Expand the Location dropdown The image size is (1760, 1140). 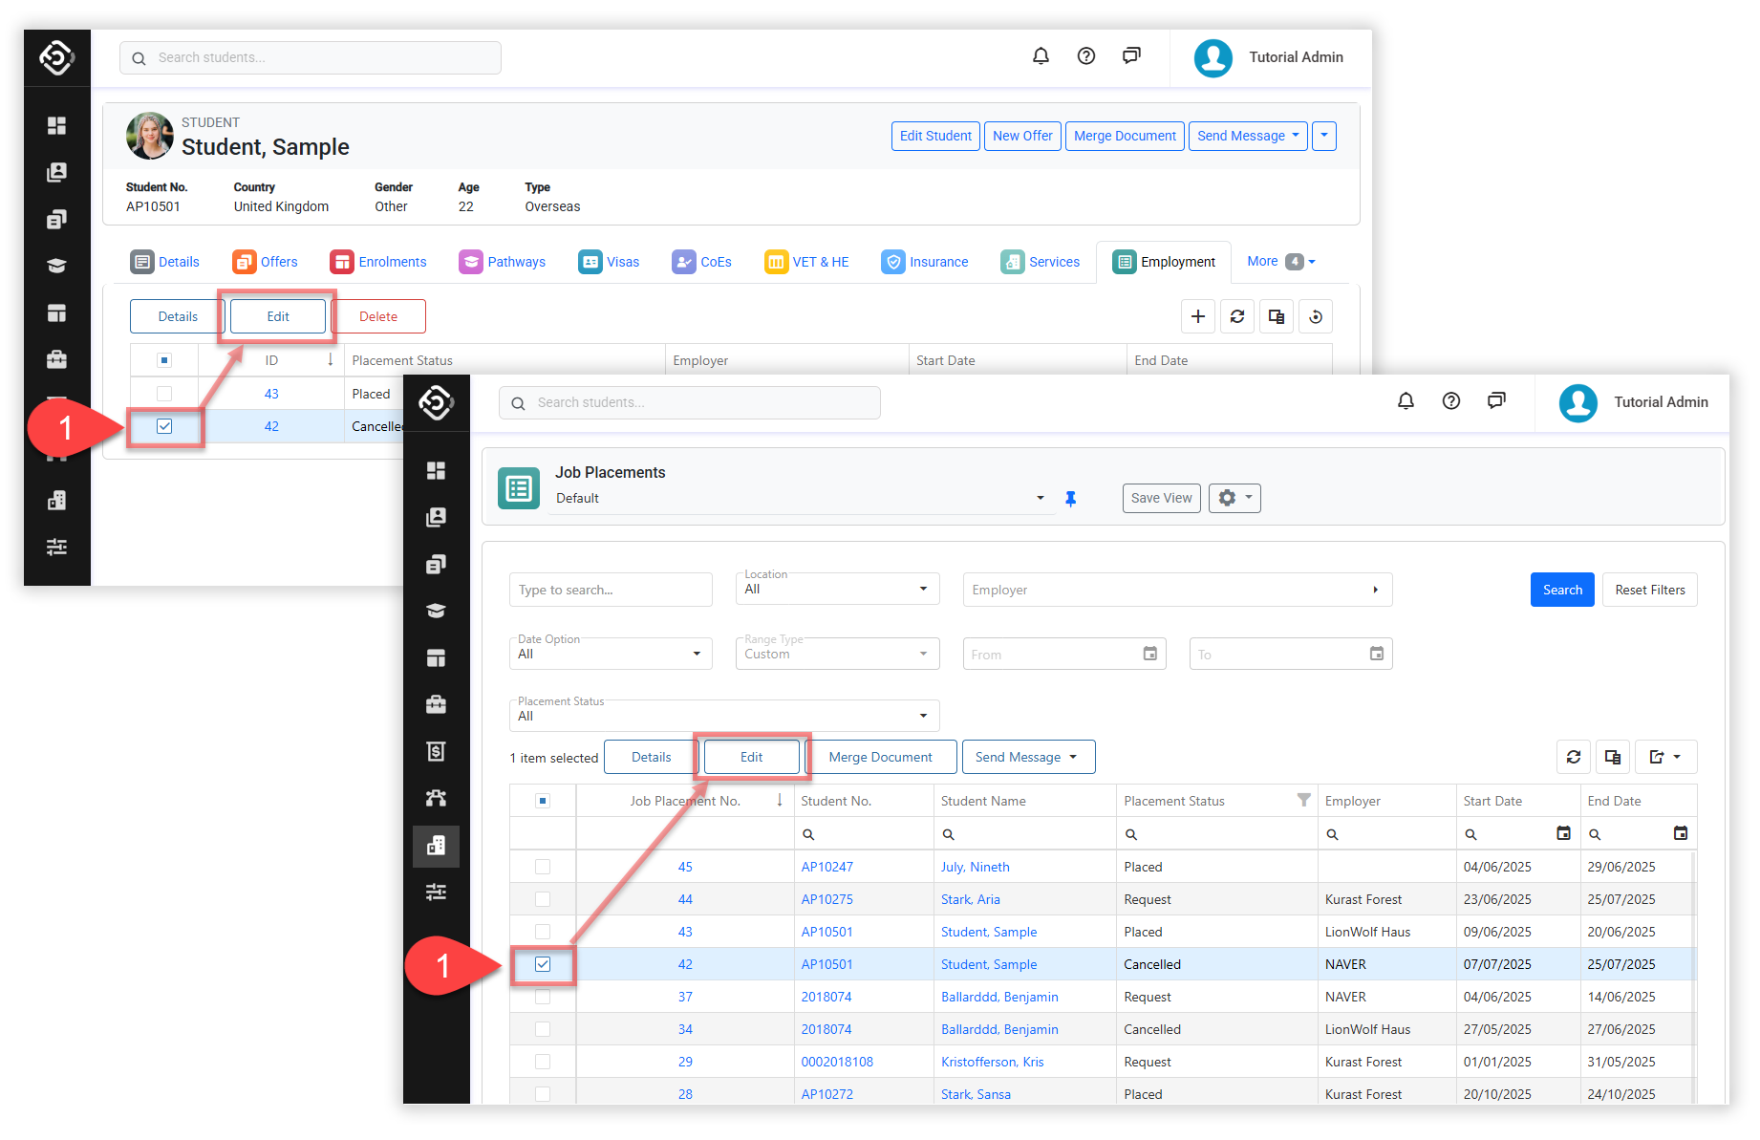click(x=837, y=589)
